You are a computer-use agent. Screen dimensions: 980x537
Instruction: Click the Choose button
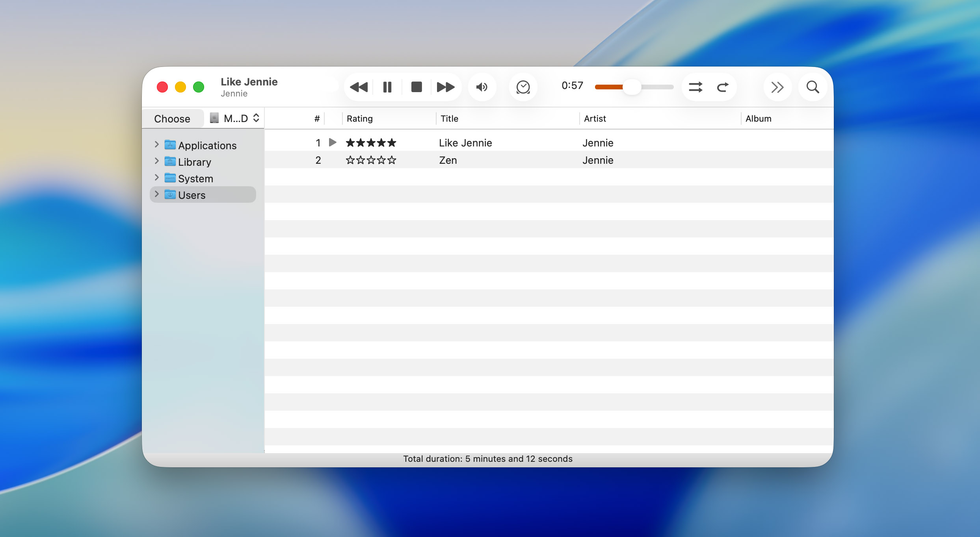(x=172, y=119)
